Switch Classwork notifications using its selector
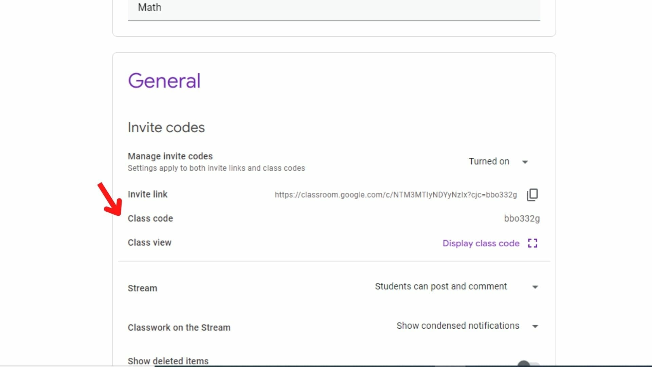 pyautogui.click(x=535, y=326)
